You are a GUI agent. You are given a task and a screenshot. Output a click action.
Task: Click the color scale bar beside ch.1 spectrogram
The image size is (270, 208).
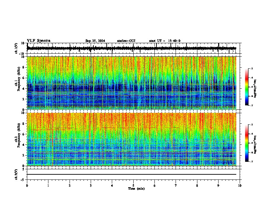point(247,87)
